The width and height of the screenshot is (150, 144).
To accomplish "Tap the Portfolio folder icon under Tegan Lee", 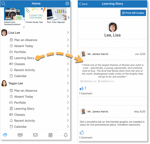I will tap(11, 103).
